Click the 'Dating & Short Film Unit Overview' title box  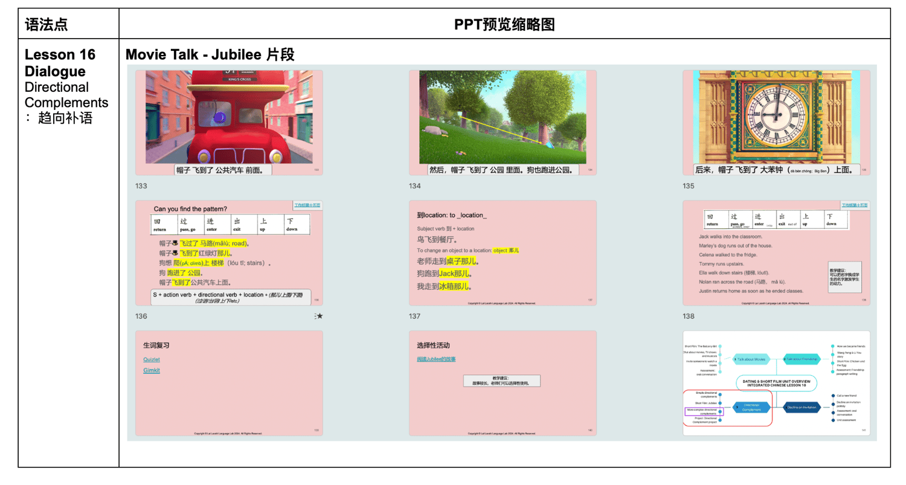coord(776,383)
